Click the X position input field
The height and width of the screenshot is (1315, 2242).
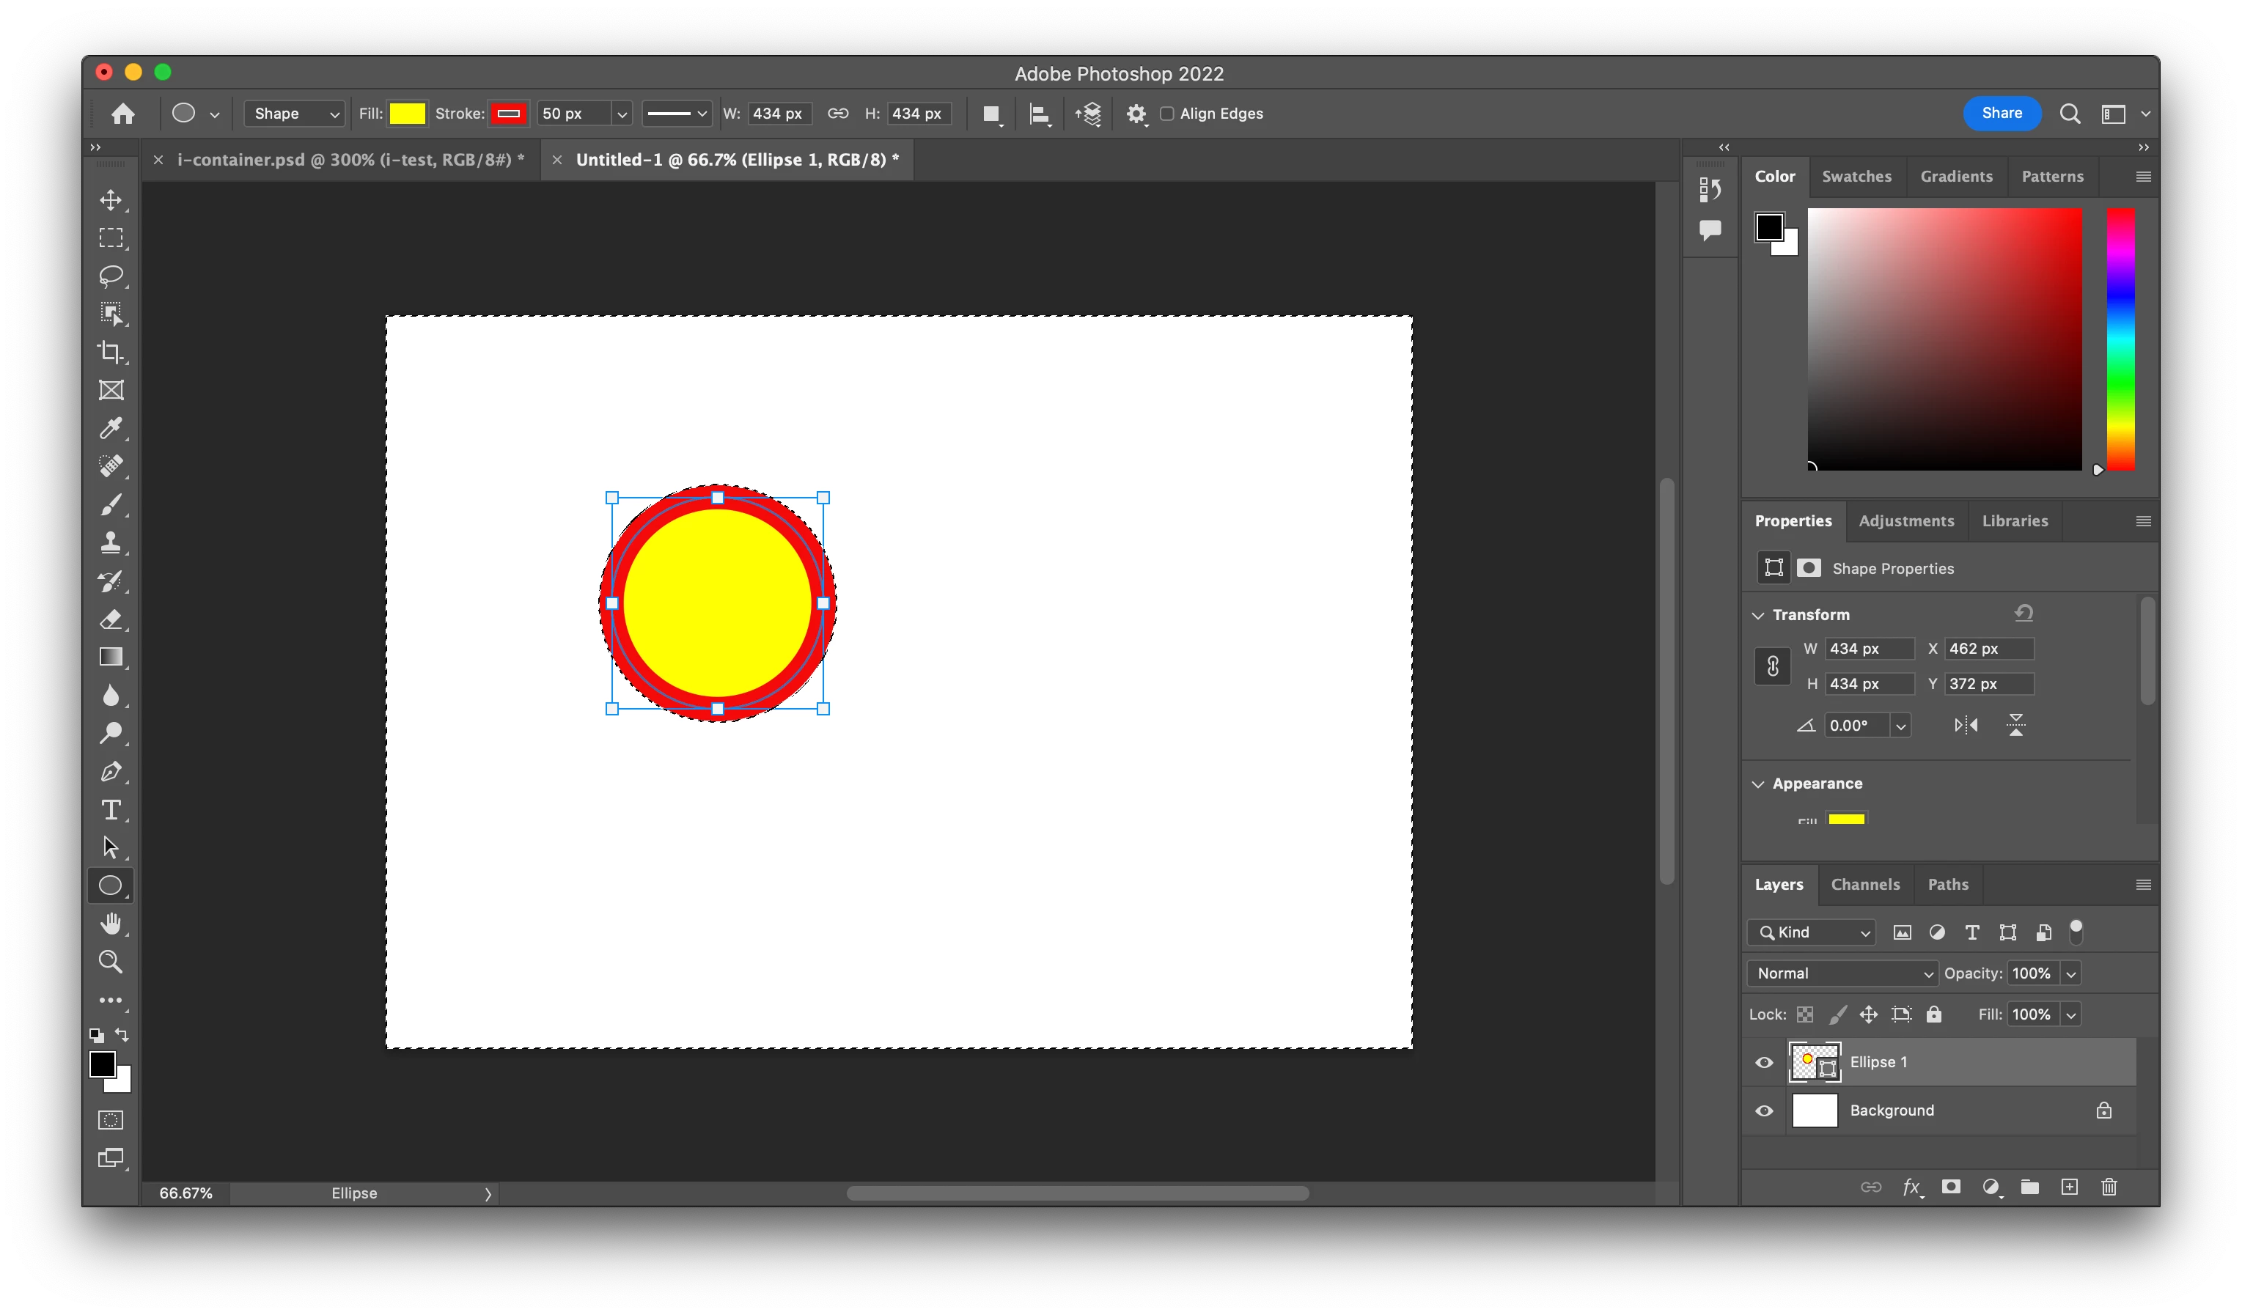1988,649
